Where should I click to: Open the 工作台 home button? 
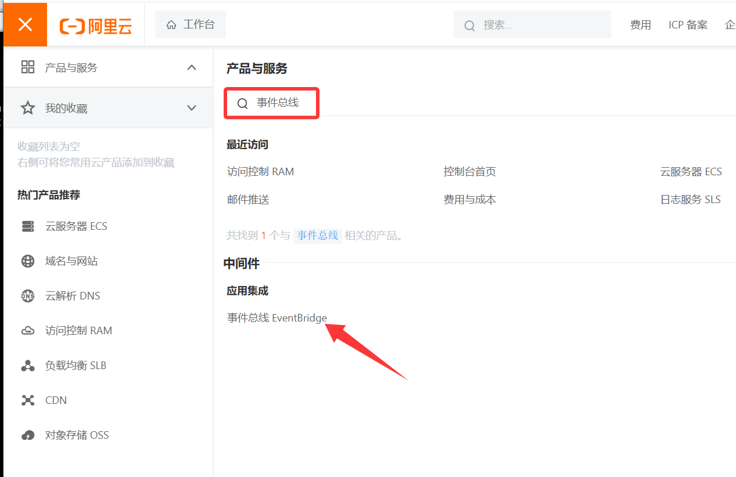[x=191, y=24]
